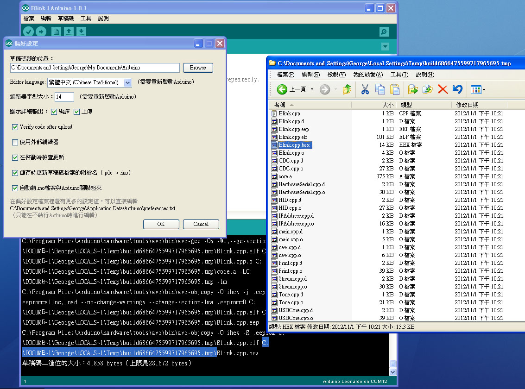Open the Editor language dropdown
The width and height of the screenshot is (525, 389).
pos(127,82)
